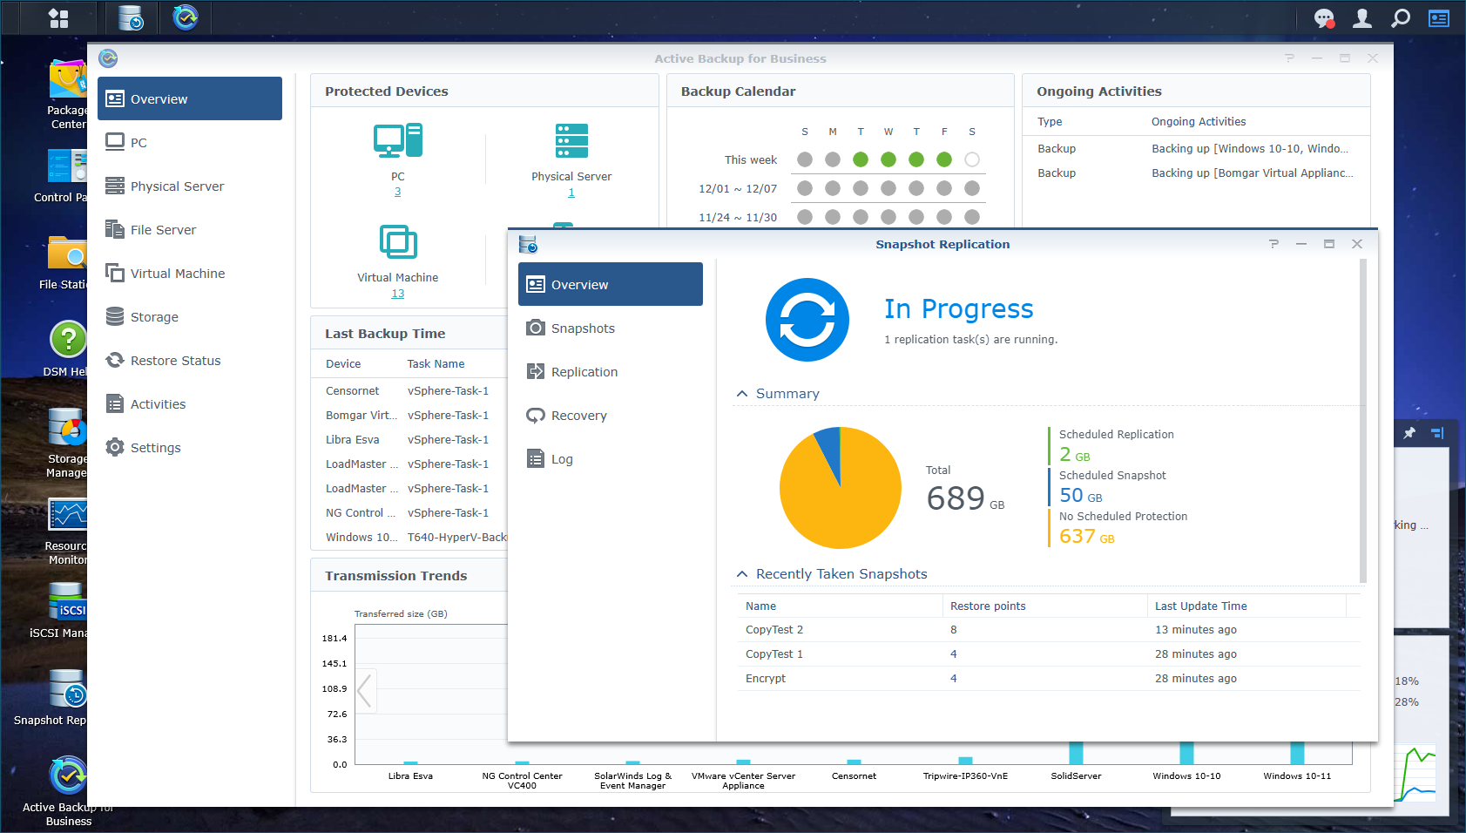This screenshot has height=833, width=1466.
Task: Pin the widget panel with the pushpin icon
Action: pos(1409,433)
